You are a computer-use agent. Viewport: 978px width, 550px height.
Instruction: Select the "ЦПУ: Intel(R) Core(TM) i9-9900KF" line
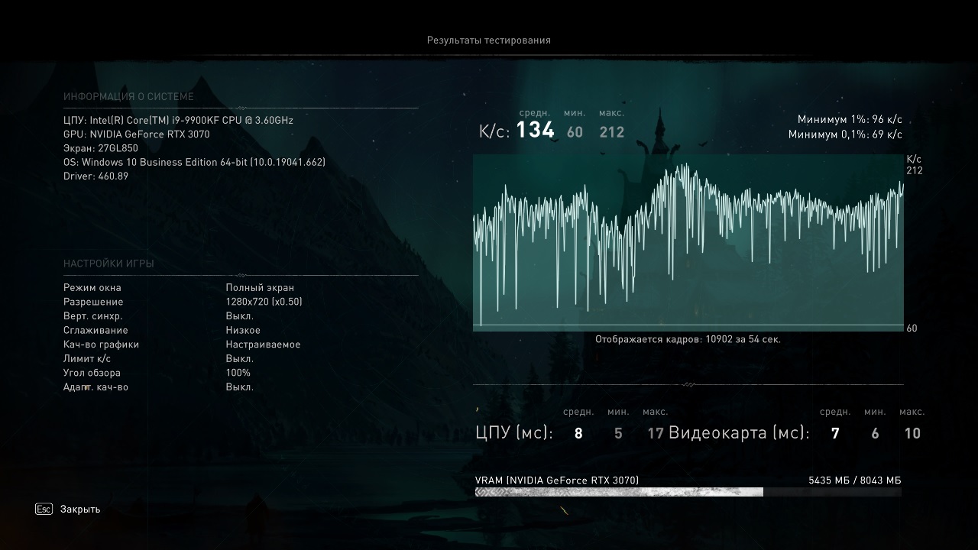[x=178, y=121]
